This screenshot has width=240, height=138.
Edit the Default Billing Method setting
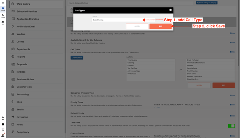pyautogui.click(x=232, y=33)
